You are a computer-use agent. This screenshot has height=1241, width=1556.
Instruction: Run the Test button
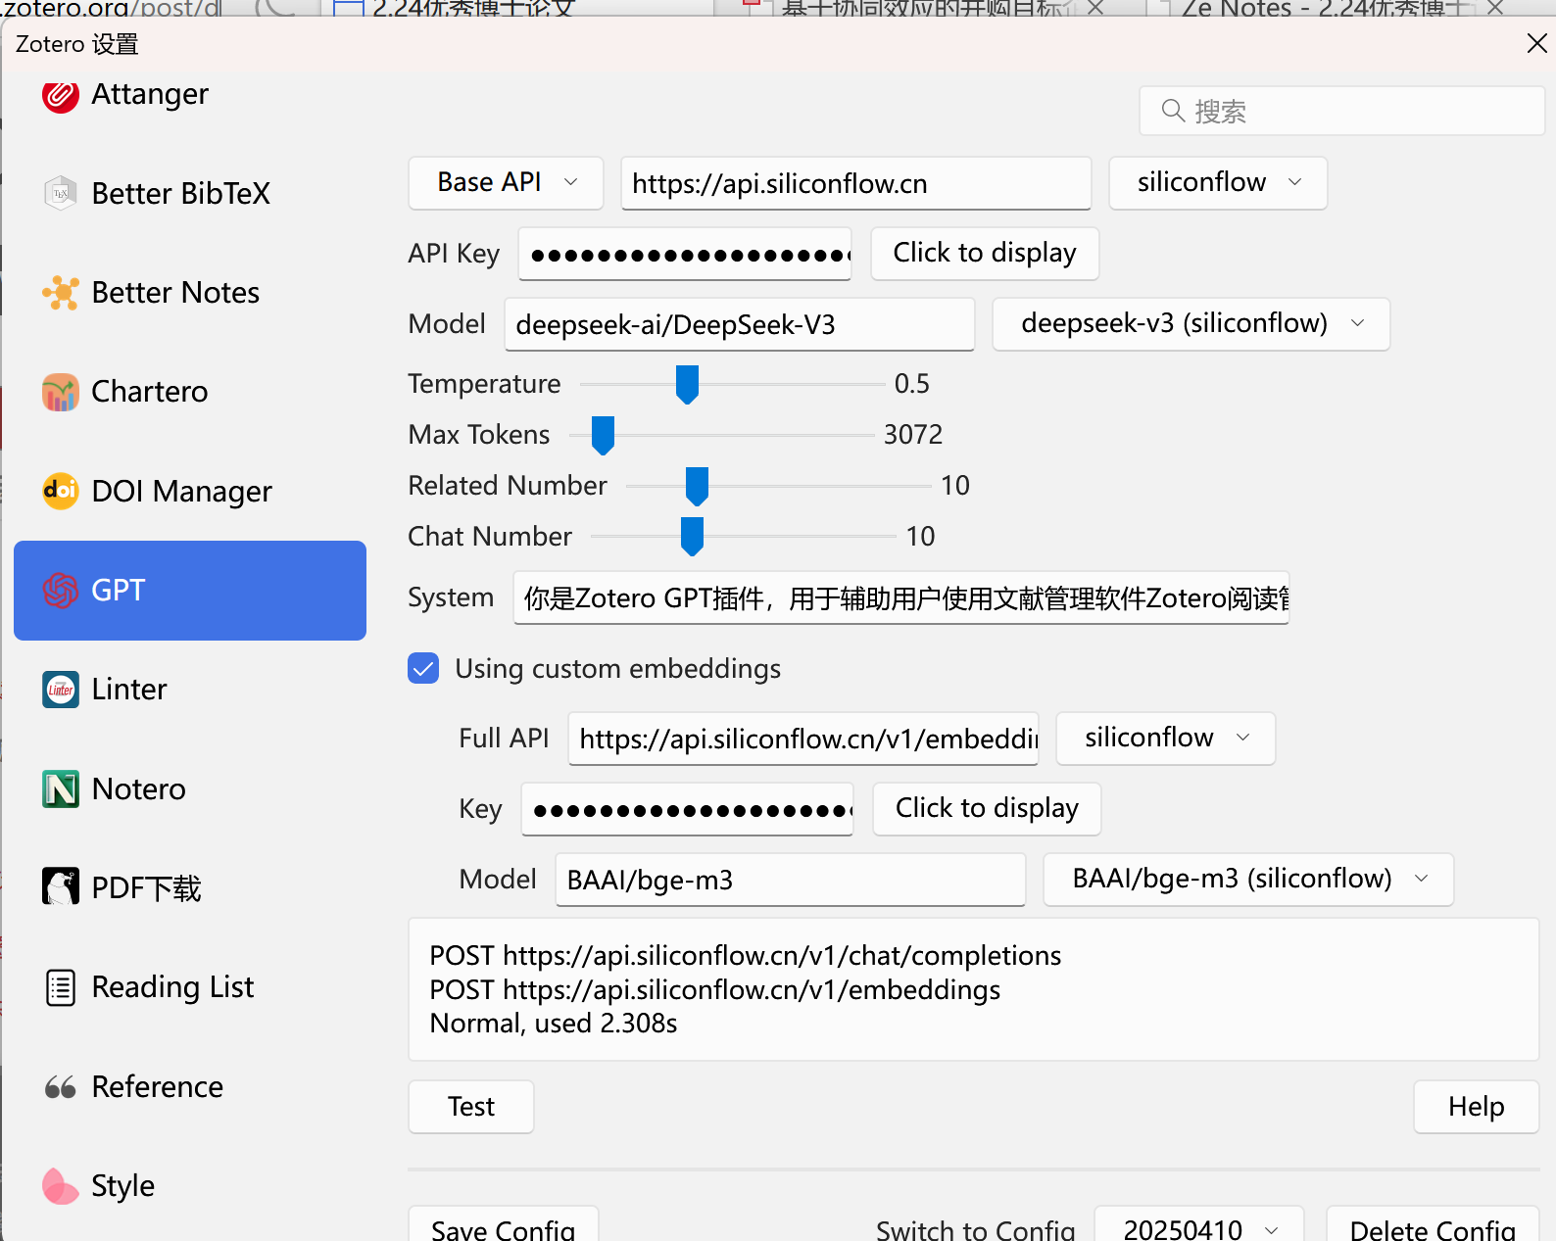[471, 1107]
